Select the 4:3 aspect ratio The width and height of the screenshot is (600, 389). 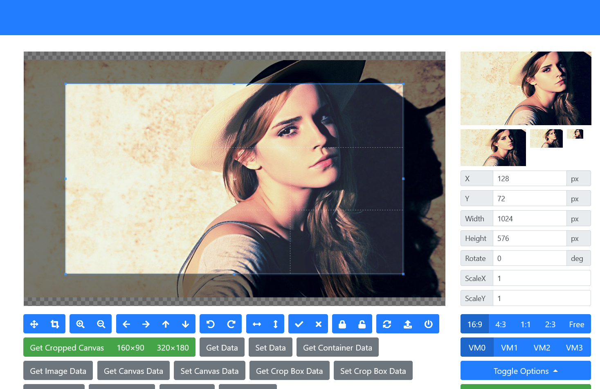pyautogui.click(x=500, y=324)
